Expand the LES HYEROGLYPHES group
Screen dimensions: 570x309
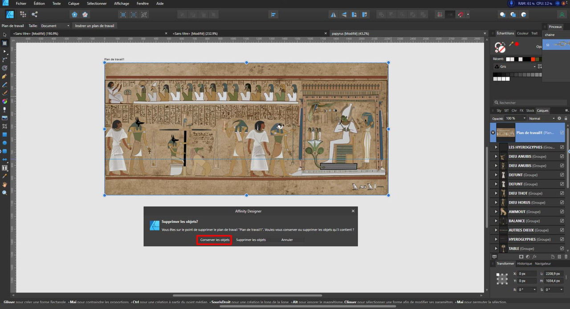pyautogui.click(x=496, y=147)
